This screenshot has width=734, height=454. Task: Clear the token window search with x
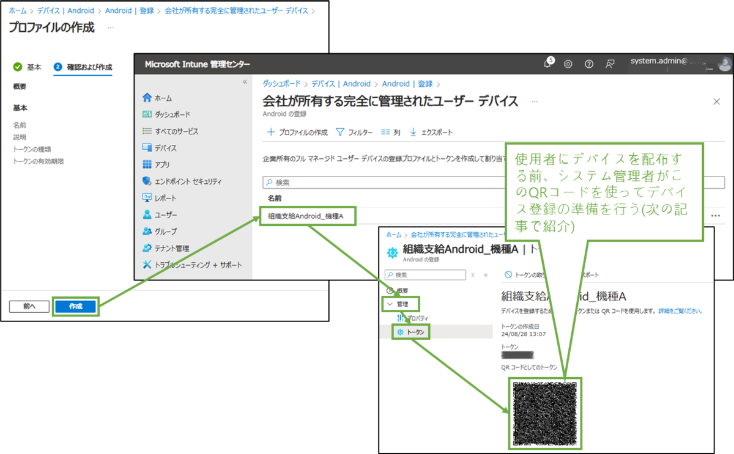[472, 275]
